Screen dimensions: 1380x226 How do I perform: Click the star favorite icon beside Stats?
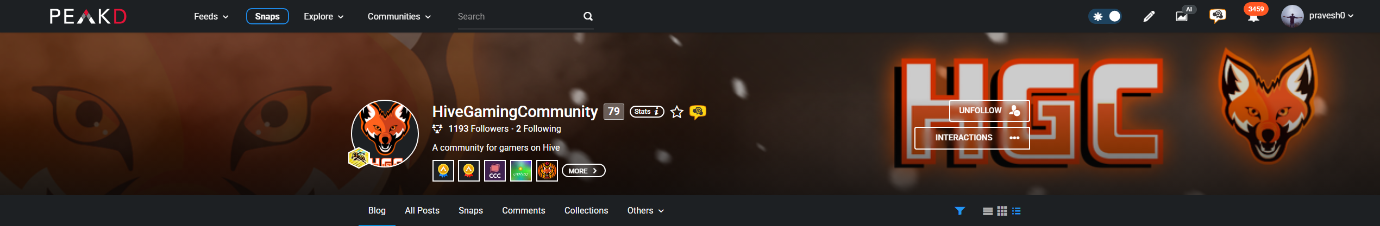pyautogui.click(x=676, y=112)
